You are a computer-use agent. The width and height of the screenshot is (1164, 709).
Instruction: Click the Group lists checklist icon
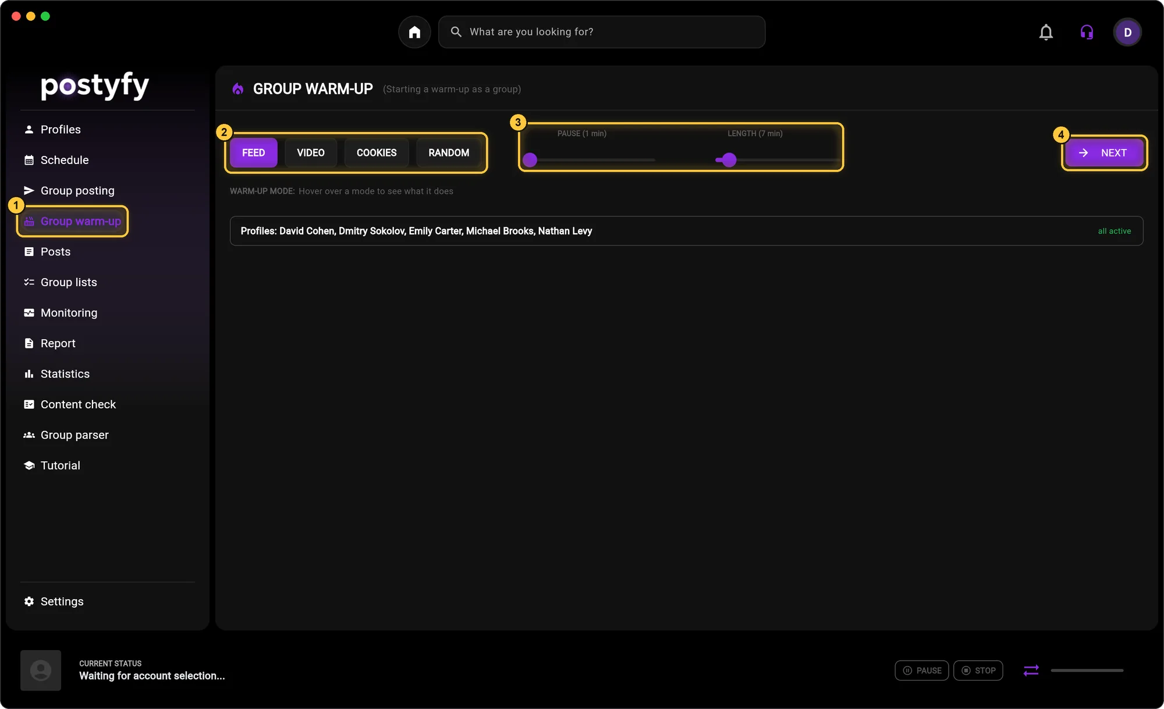(x=29, y=282)
